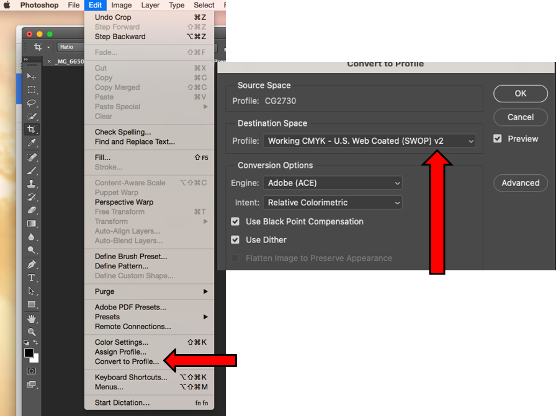Select the Brush tool
Image resolution: width=556 pixels, height=416 pixels.
[x=31, y=170]
